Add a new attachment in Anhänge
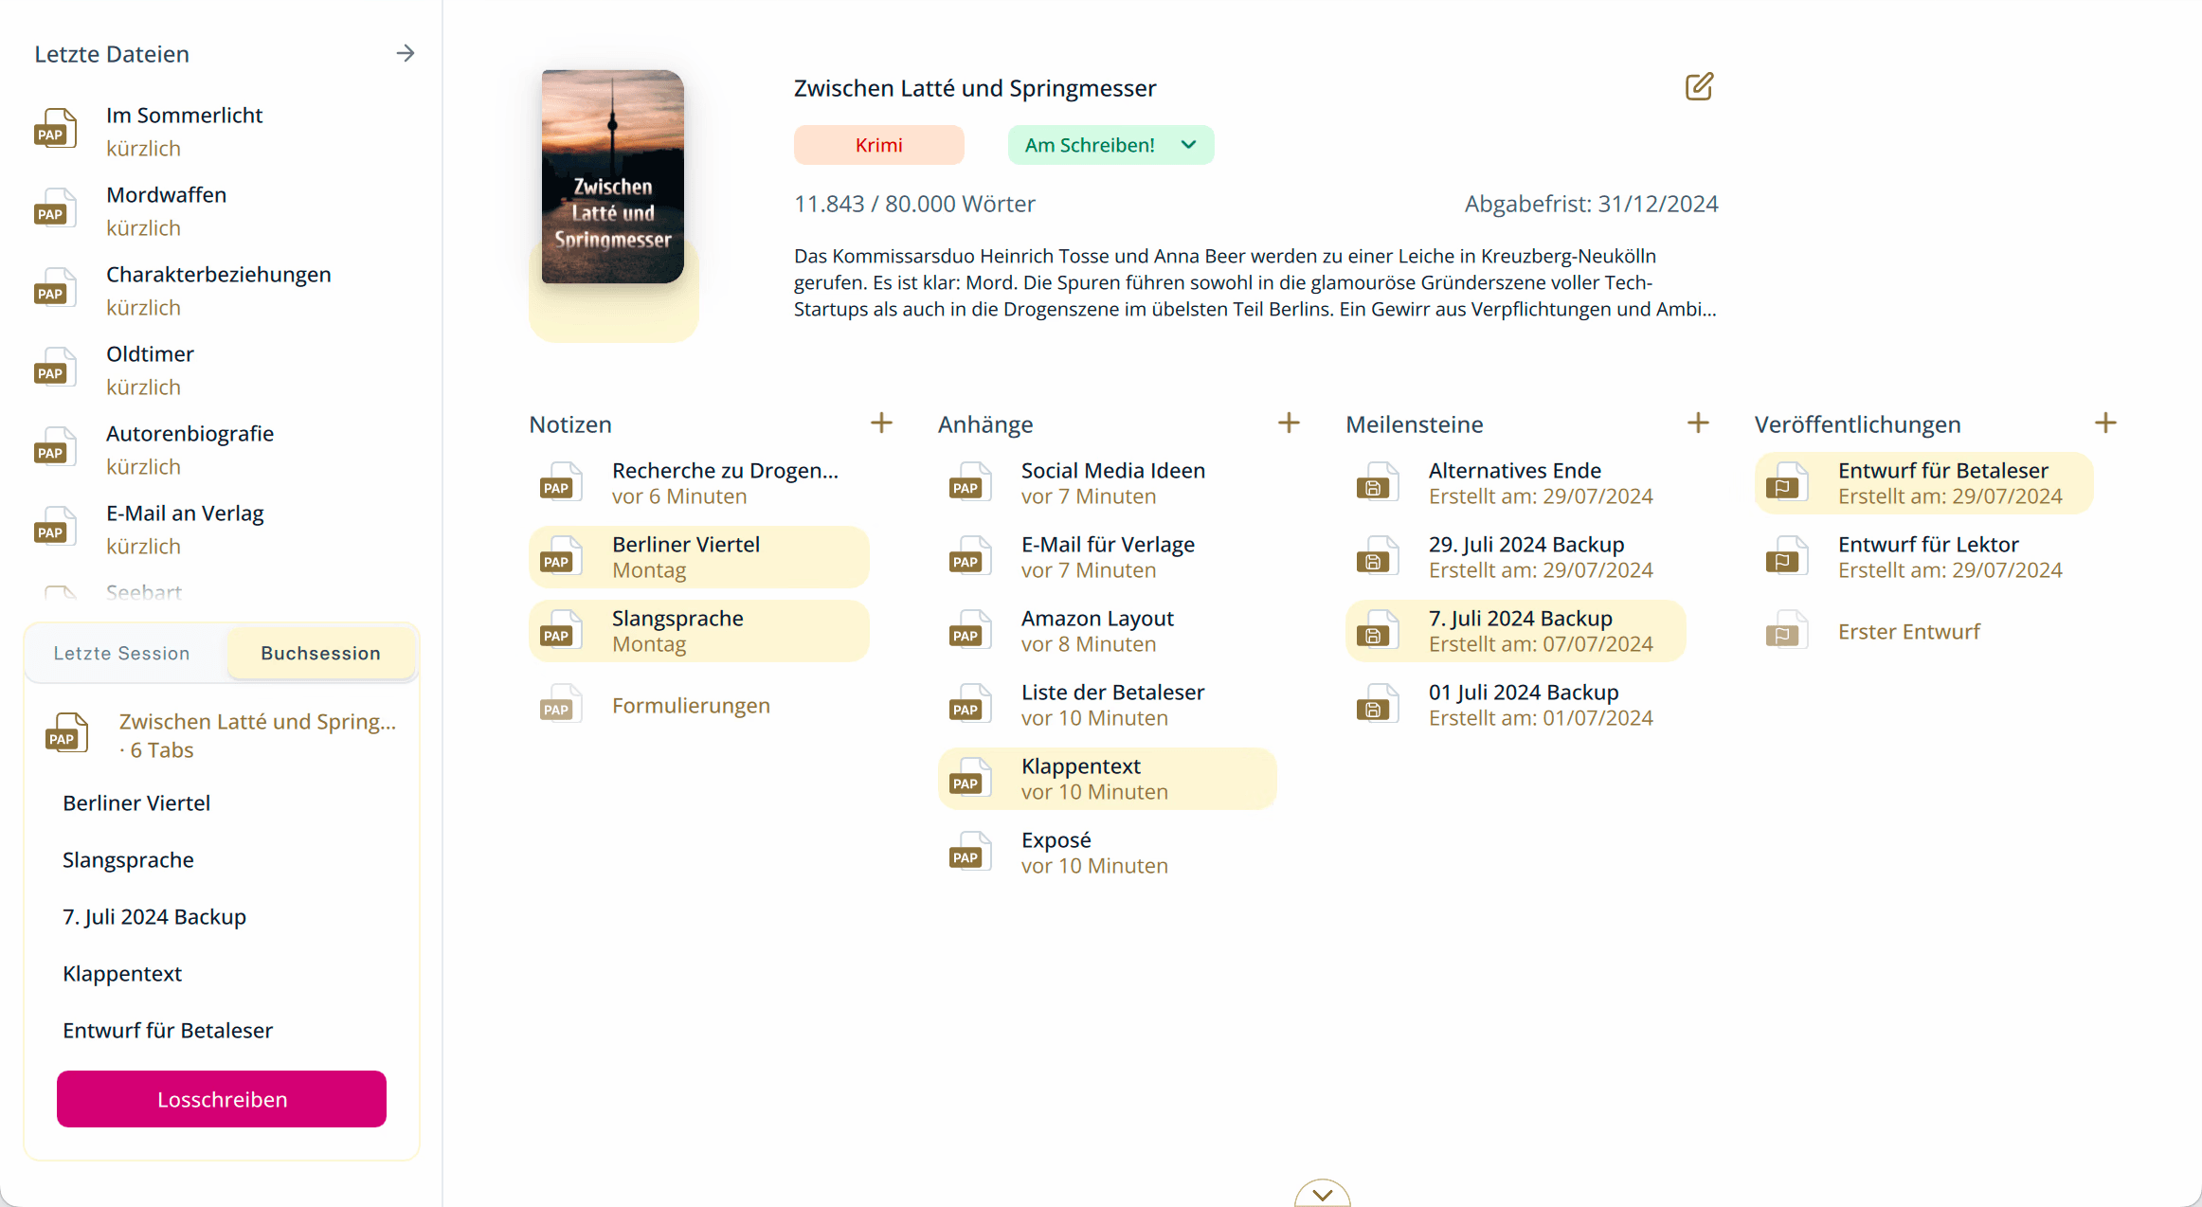 (x=1289, y=423)
